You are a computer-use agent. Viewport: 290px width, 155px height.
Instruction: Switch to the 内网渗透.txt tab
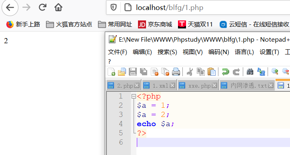click(x=247, y=86)
